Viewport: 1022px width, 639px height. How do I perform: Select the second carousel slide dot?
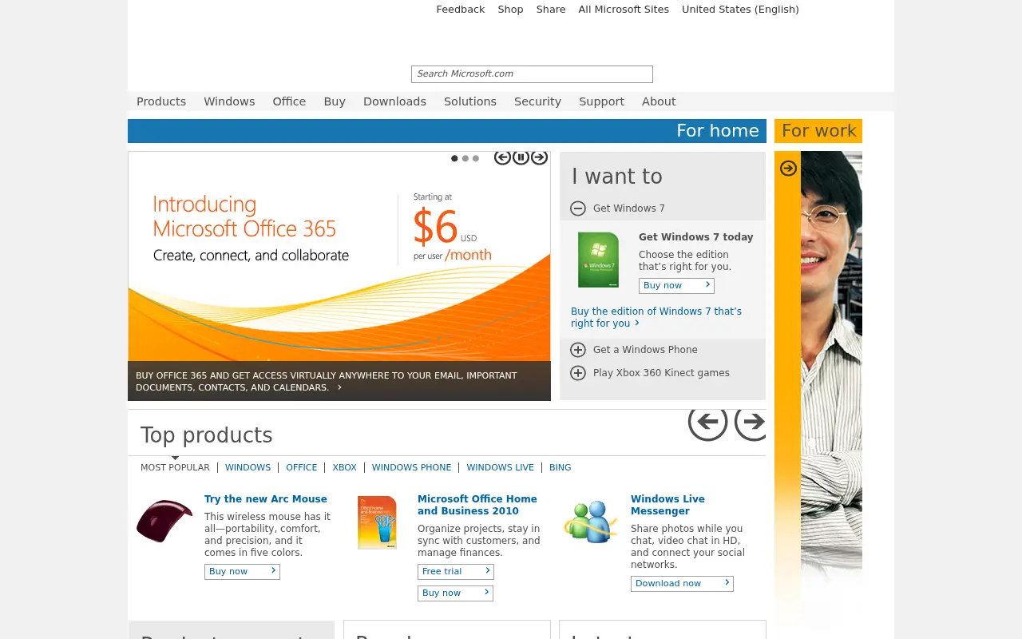465,158
